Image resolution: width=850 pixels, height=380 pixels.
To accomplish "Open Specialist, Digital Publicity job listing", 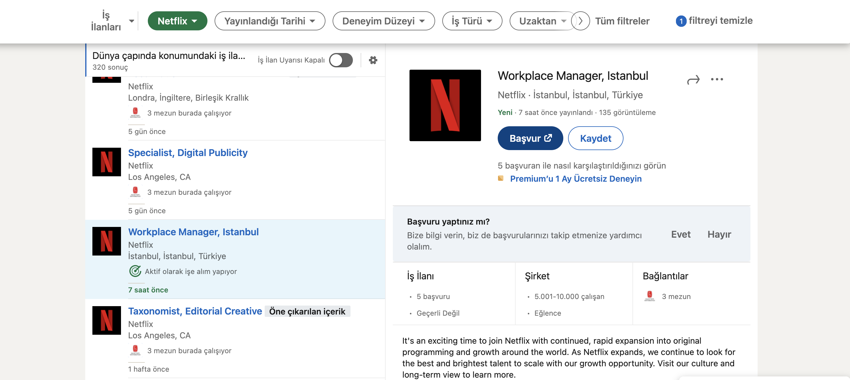I will pyautogui.click(x=187, y=152).
